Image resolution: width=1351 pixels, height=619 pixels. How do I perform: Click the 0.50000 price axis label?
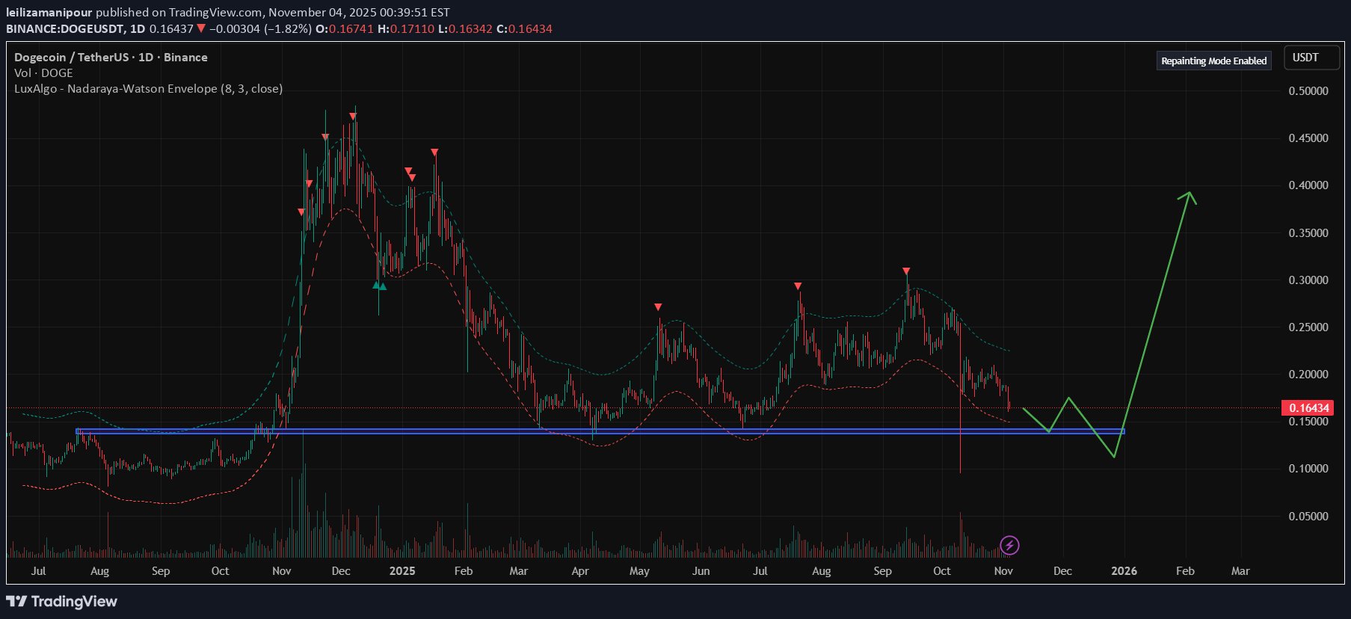pyautogui.click(x=1308, y=91)
